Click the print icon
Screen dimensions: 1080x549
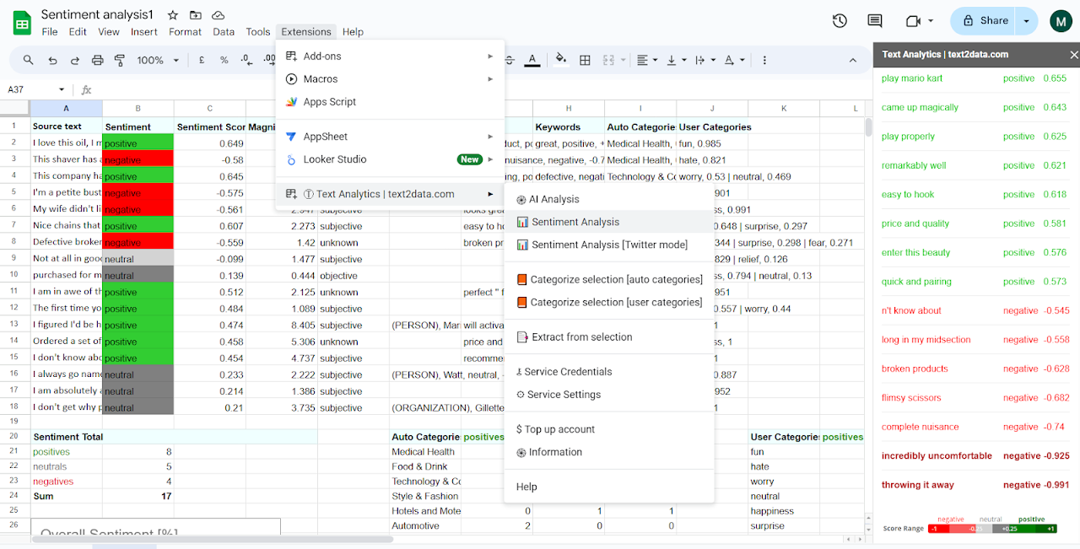tap(97, 60)
